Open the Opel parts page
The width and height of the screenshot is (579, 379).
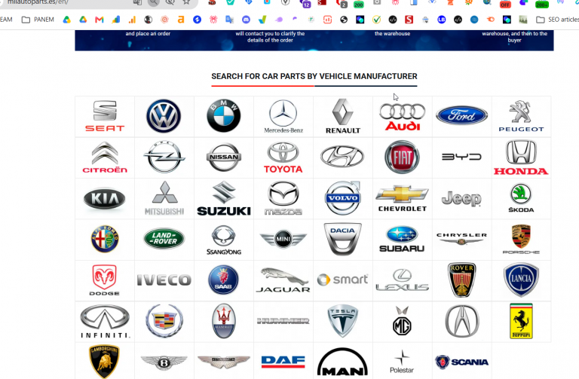coord(164,157)
